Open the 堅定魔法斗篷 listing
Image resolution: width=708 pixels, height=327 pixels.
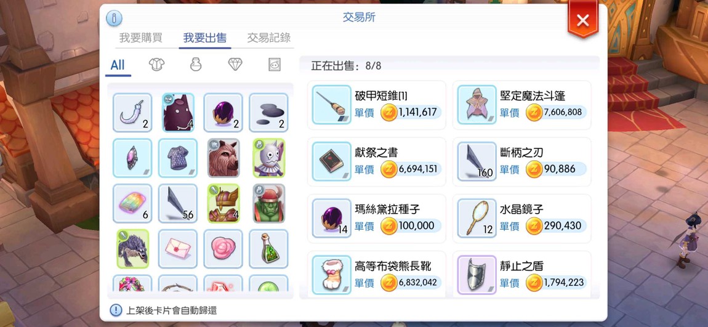pos(521,105)
